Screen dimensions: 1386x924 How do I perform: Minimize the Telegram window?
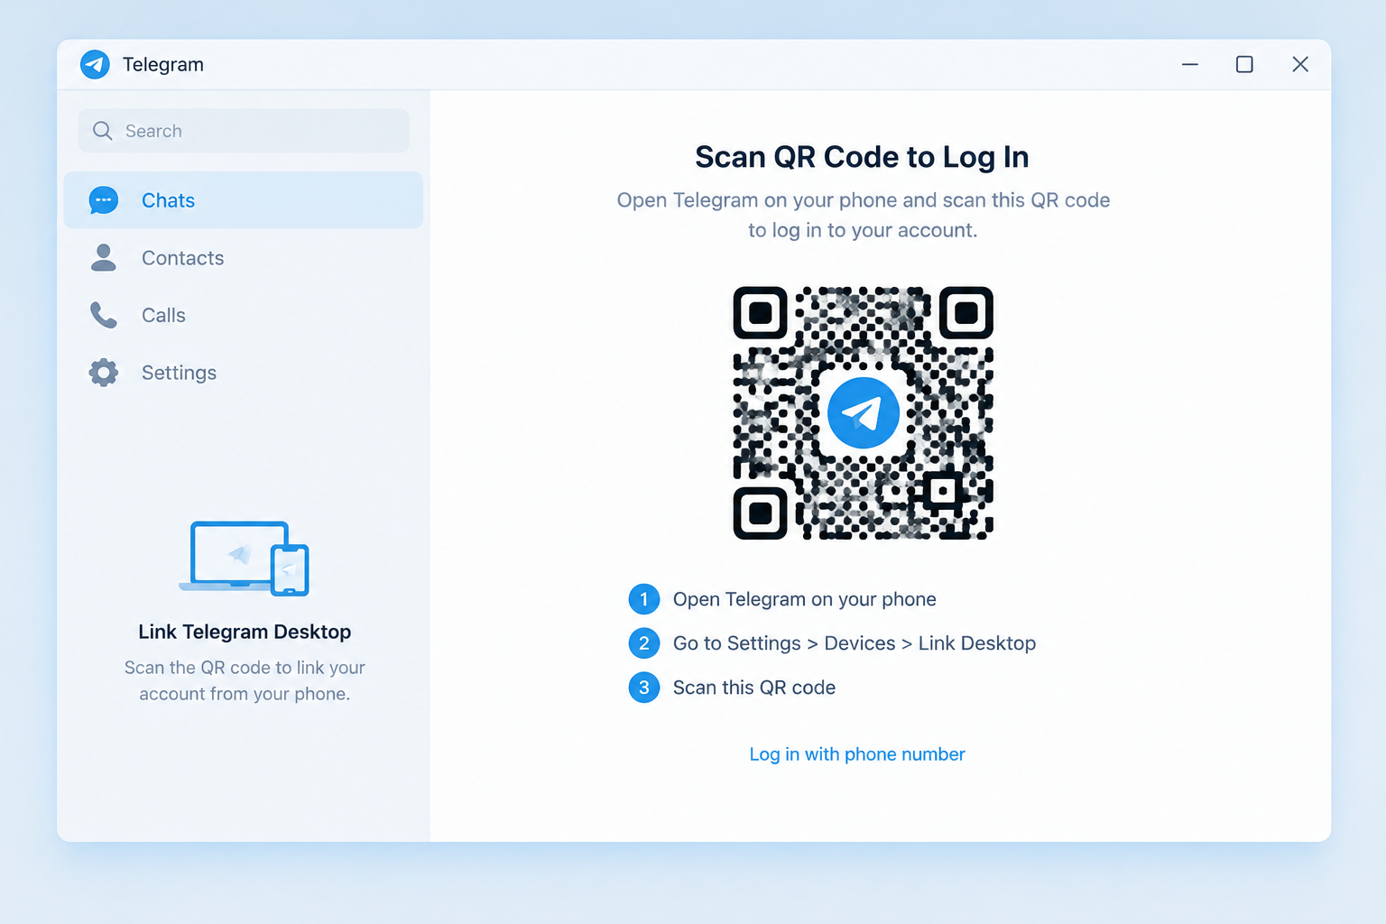pos(1190,64)
